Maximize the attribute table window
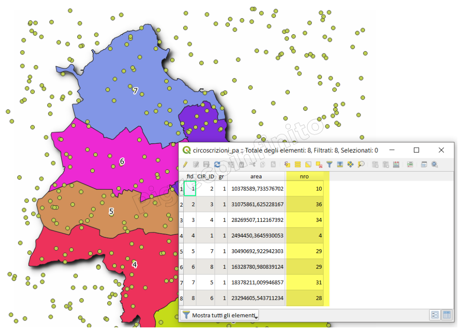The width and height of the screenshot is (460, 330). tap(416, 150)
